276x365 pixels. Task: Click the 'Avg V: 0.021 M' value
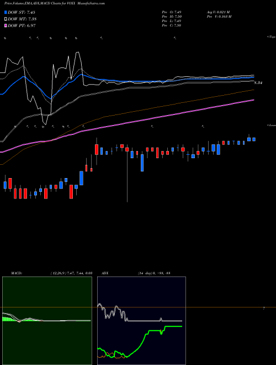(x=218, y=12)
